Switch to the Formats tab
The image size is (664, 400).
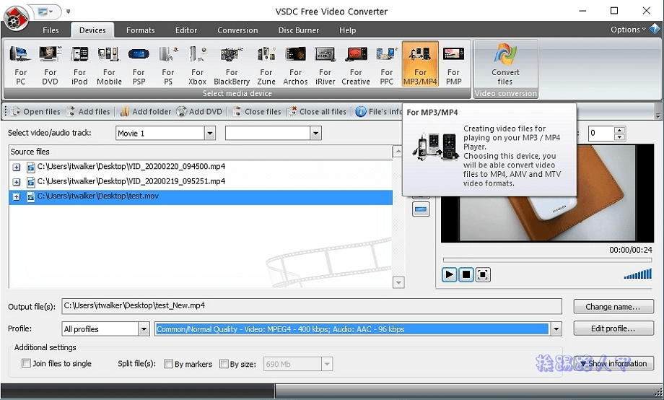pyautogui.click(x=140, y=30)
